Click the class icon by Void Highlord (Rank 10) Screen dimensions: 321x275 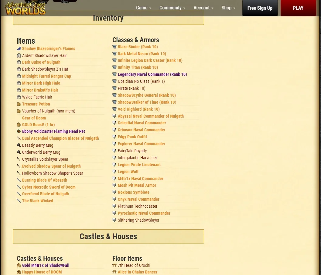point(114,109)
